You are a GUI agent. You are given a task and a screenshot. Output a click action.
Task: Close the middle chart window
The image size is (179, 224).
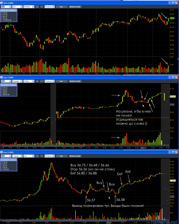click(177, 78)
